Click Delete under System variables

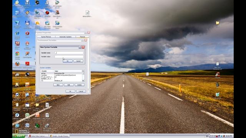[80, 85]
